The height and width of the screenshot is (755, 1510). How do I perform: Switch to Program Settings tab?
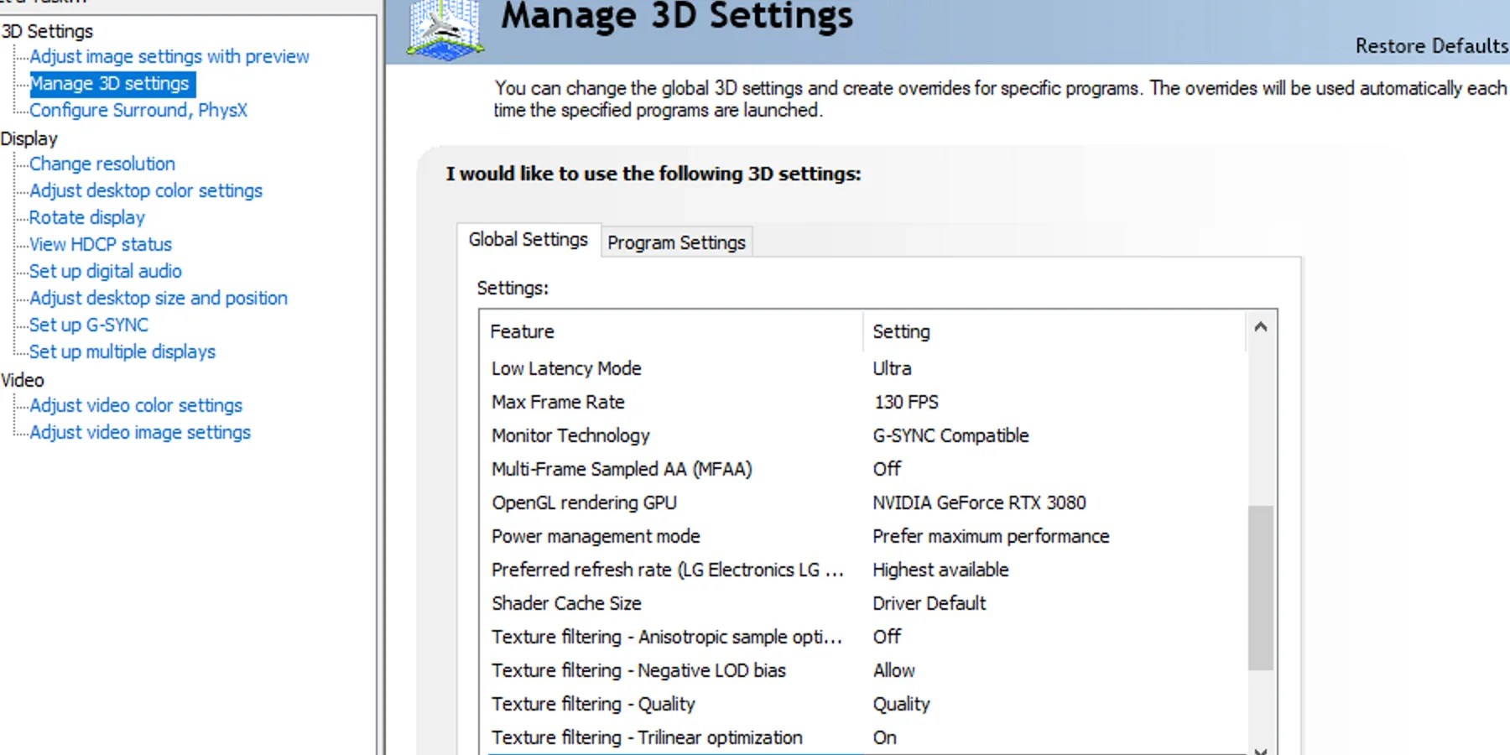(x=676, y=242)
